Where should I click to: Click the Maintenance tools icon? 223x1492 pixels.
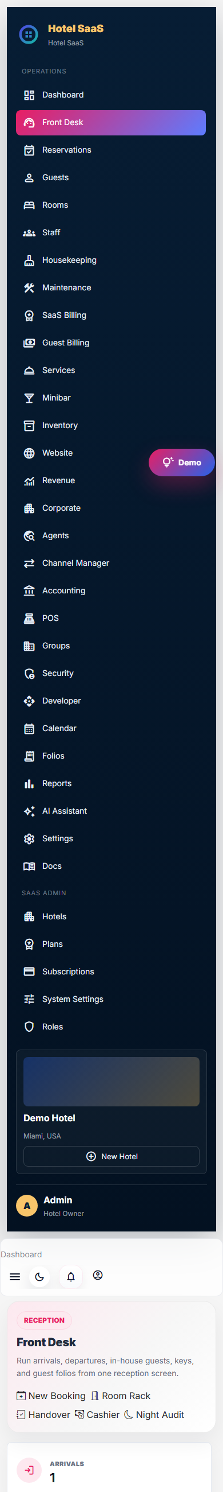tap(29, 288)
